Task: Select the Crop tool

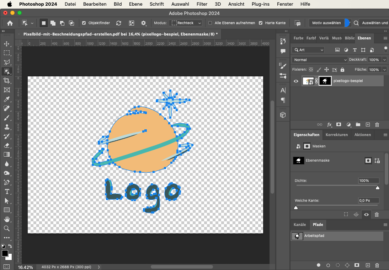Action: tap(6, 81)
